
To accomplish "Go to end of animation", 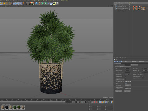I will 89,102.
